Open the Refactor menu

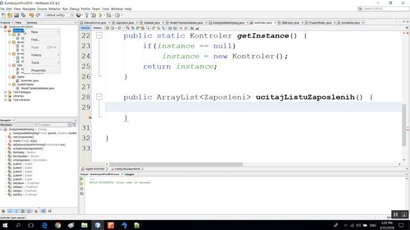(54, 9)
